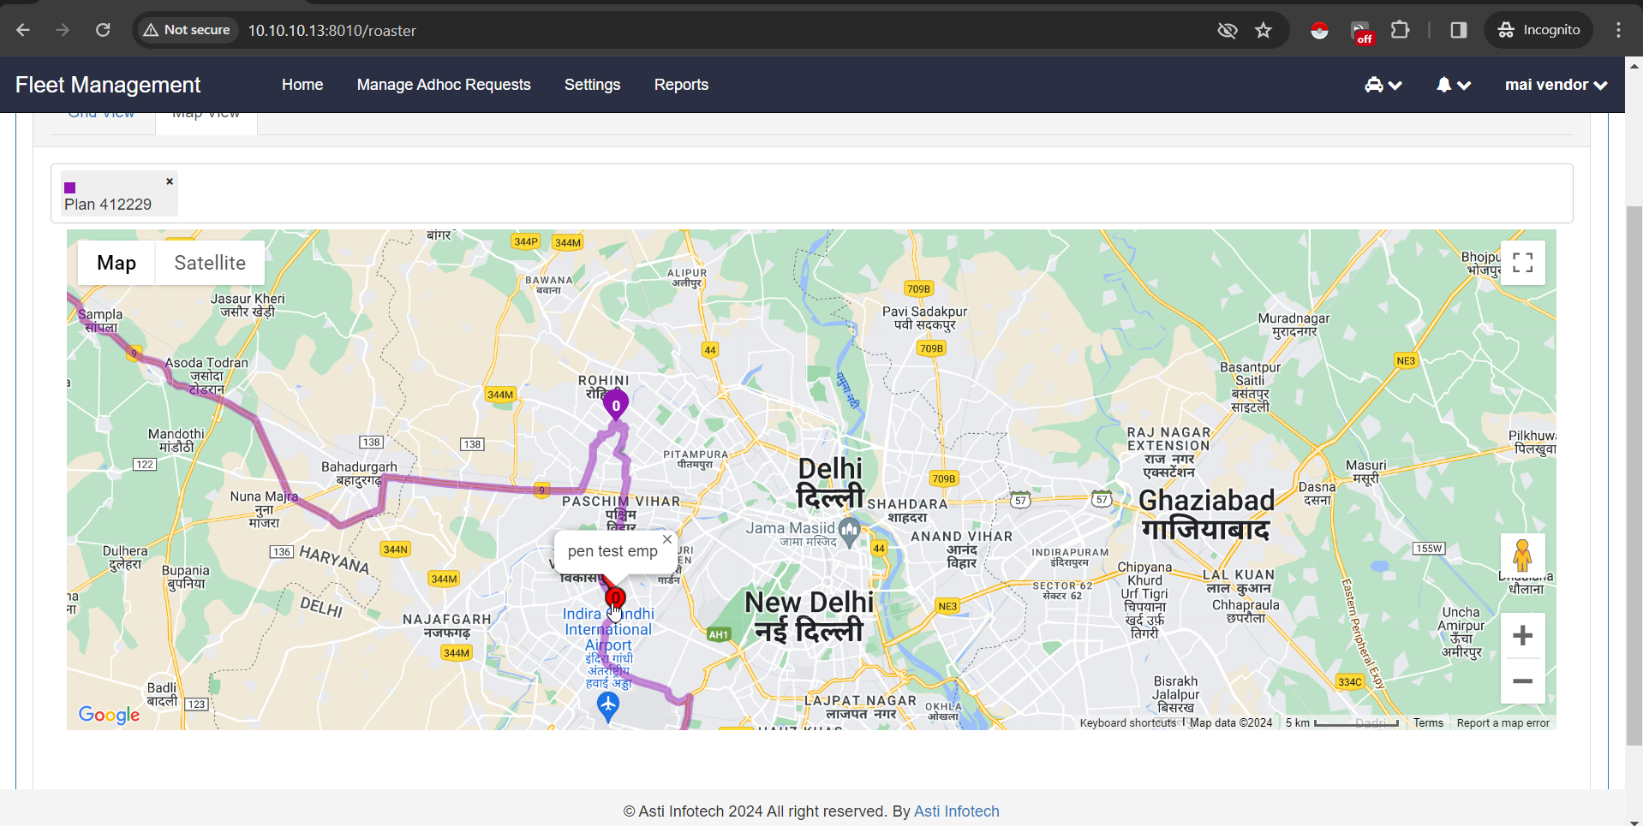This screenshot has height=826, width=1643.
Task: Open the red Pokeball extension icon
Action: [1319, 31]
